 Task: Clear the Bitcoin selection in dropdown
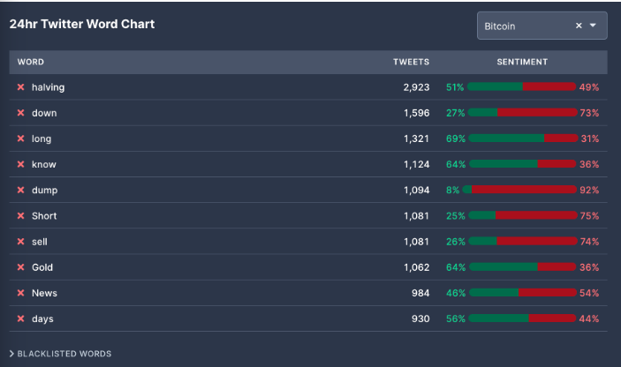[579, 26]
